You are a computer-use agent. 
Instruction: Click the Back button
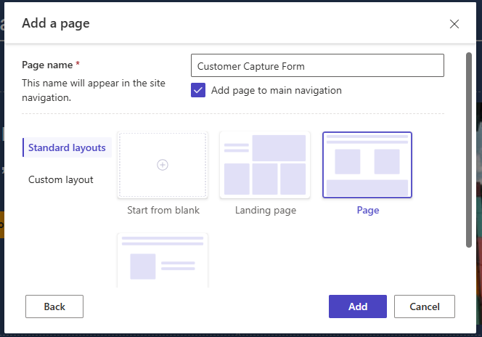click(54, 306)
